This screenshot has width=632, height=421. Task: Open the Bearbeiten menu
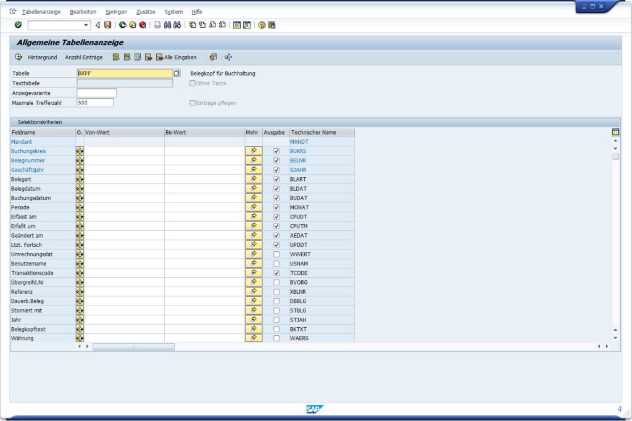tap(83, 12)
